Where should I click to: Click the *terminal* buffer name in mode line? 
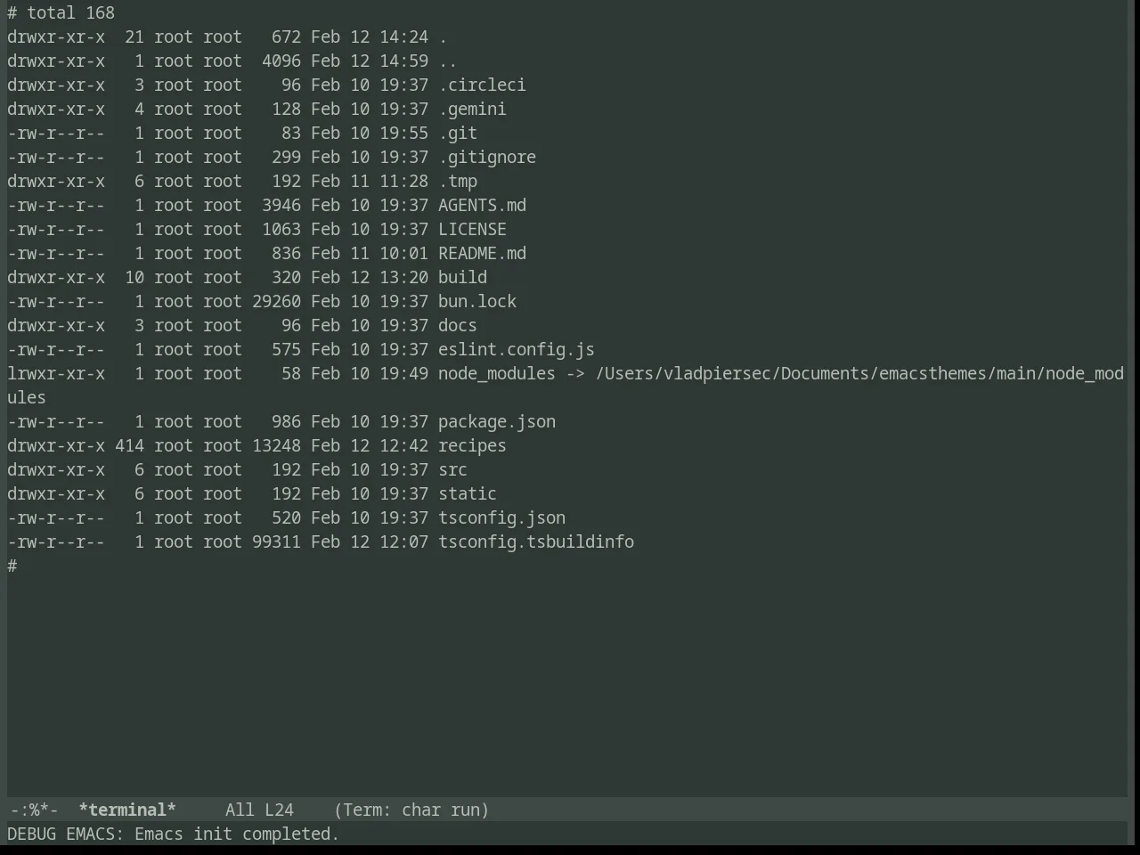click(127, 810)
